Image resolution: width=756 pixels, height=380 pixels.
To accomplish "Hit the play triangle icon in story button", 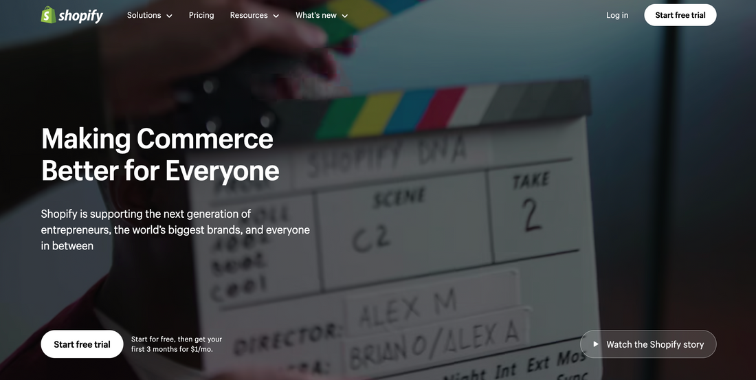I will pyautogui.click(x=595, y=344).
